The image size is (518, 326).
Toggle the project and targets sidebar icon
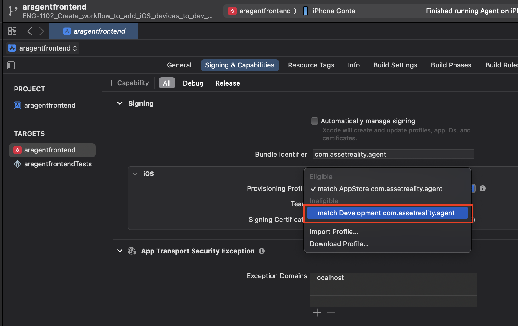(11, 65)
